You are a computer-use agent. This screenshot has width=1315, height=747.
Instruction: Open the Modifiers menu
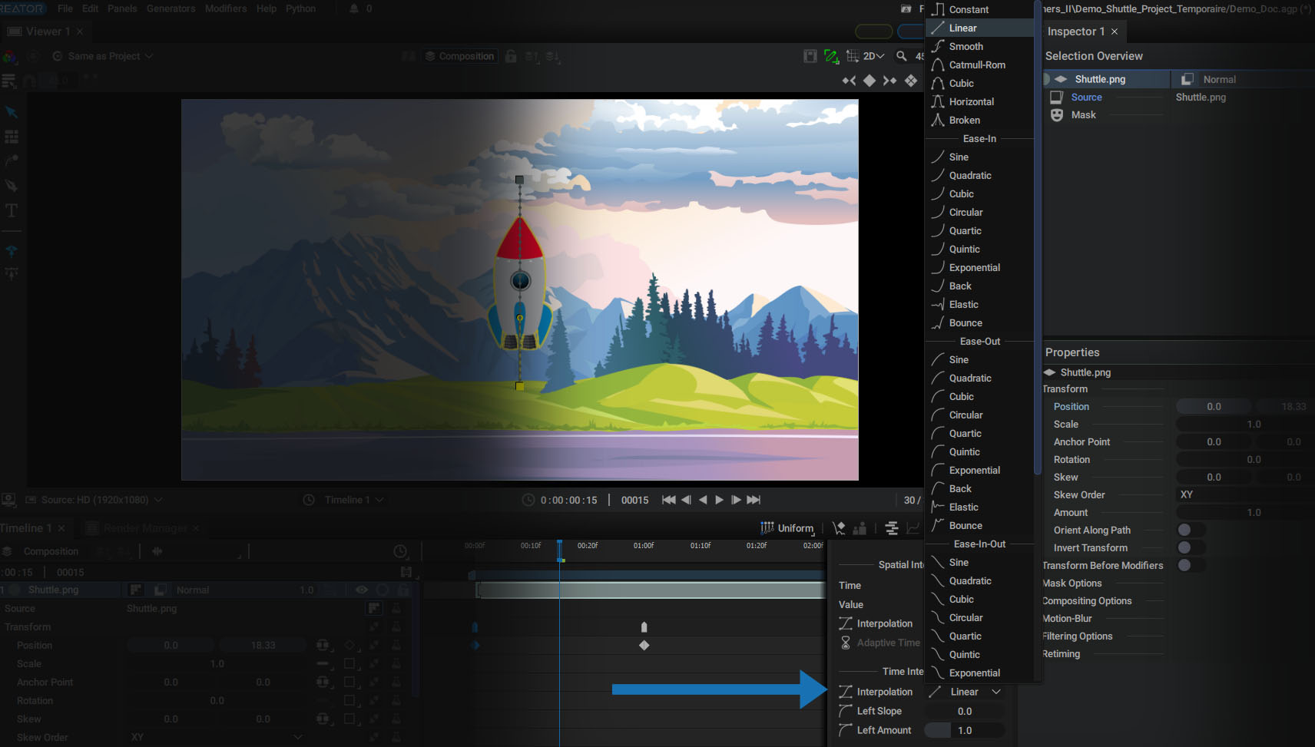click(226, 8)
